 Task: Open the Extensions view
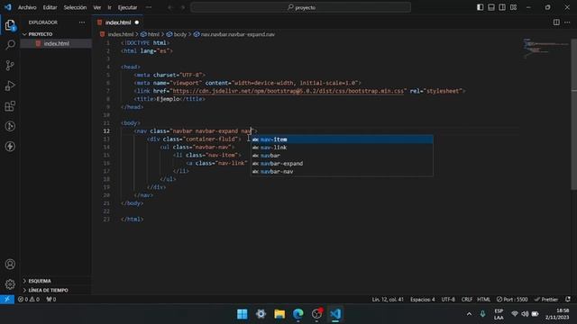point(10,106)
